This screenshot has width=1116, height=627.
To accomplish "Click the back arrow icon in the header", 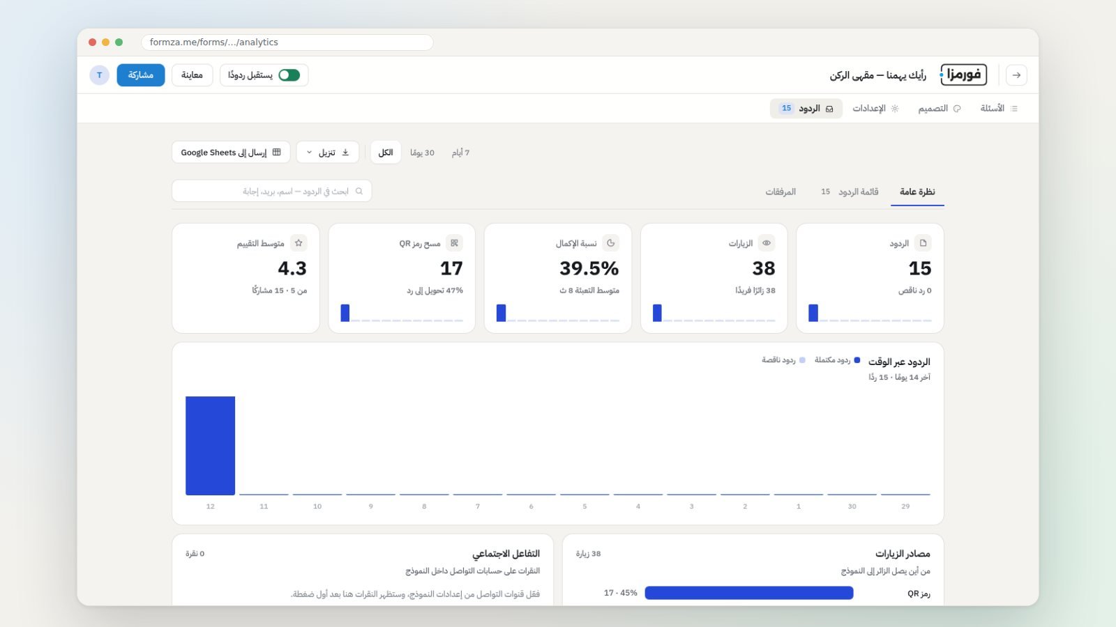I will tap(1016, 75).
